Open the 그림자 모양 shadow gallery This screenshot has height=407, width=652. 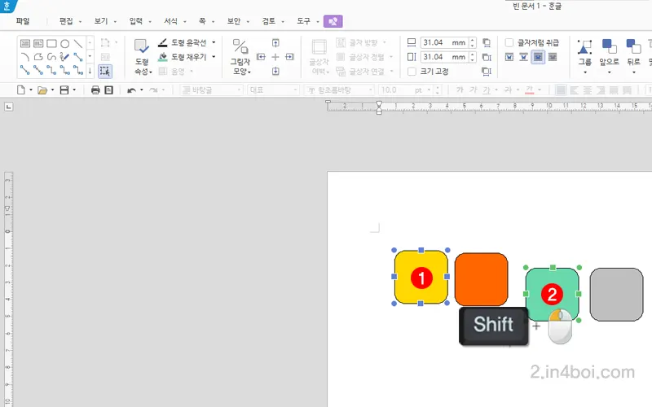pyautogui.click(x=240, y=57)
